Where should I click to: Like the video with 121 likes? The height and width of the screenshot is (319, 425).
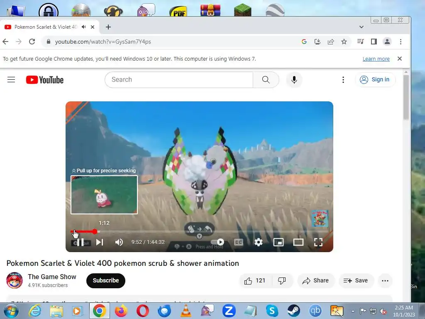tap(255, 280)
